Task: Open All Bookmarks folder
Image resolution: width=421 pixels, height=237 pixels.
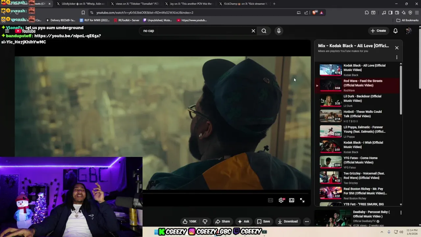Action: tap(408, 20)
